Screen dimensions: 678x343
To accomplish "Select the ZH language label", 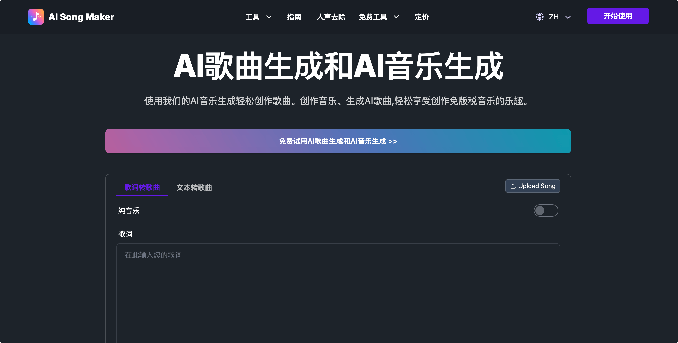I will tap(553, 17).
